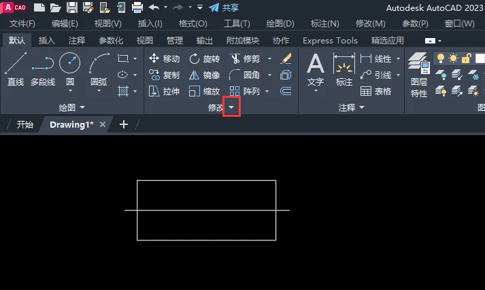Viewport: 485px width, 290px height.
Task: Select the Hatch tool icon
Action: pos(123,91)
